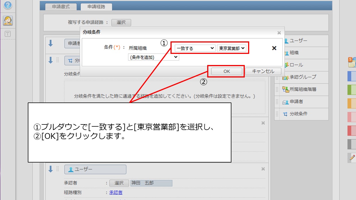Select the T text icon in left sidebar
The image size is (356, 200).
point(8,34)
